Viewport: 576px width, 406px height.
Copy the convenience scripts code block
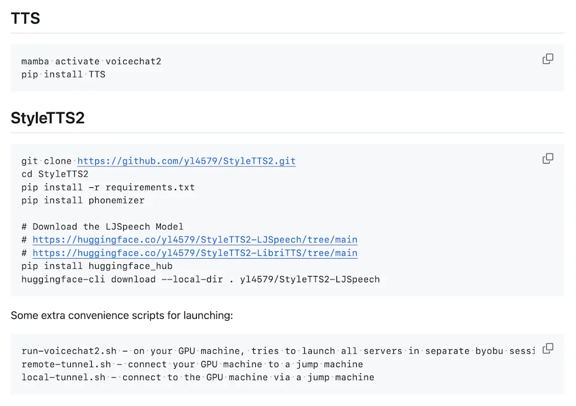[547, 349]
